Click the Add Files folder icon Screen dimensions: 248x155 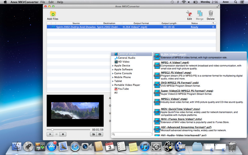[53, 14]
